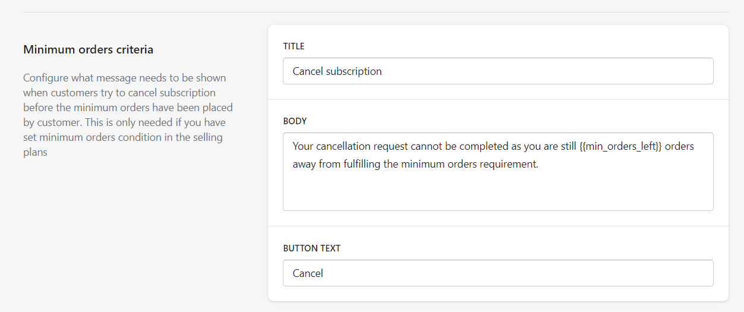This screenshot has height=312, width=744.
Task: Click empty space below body text in textarea
Action: click(497, 193)
